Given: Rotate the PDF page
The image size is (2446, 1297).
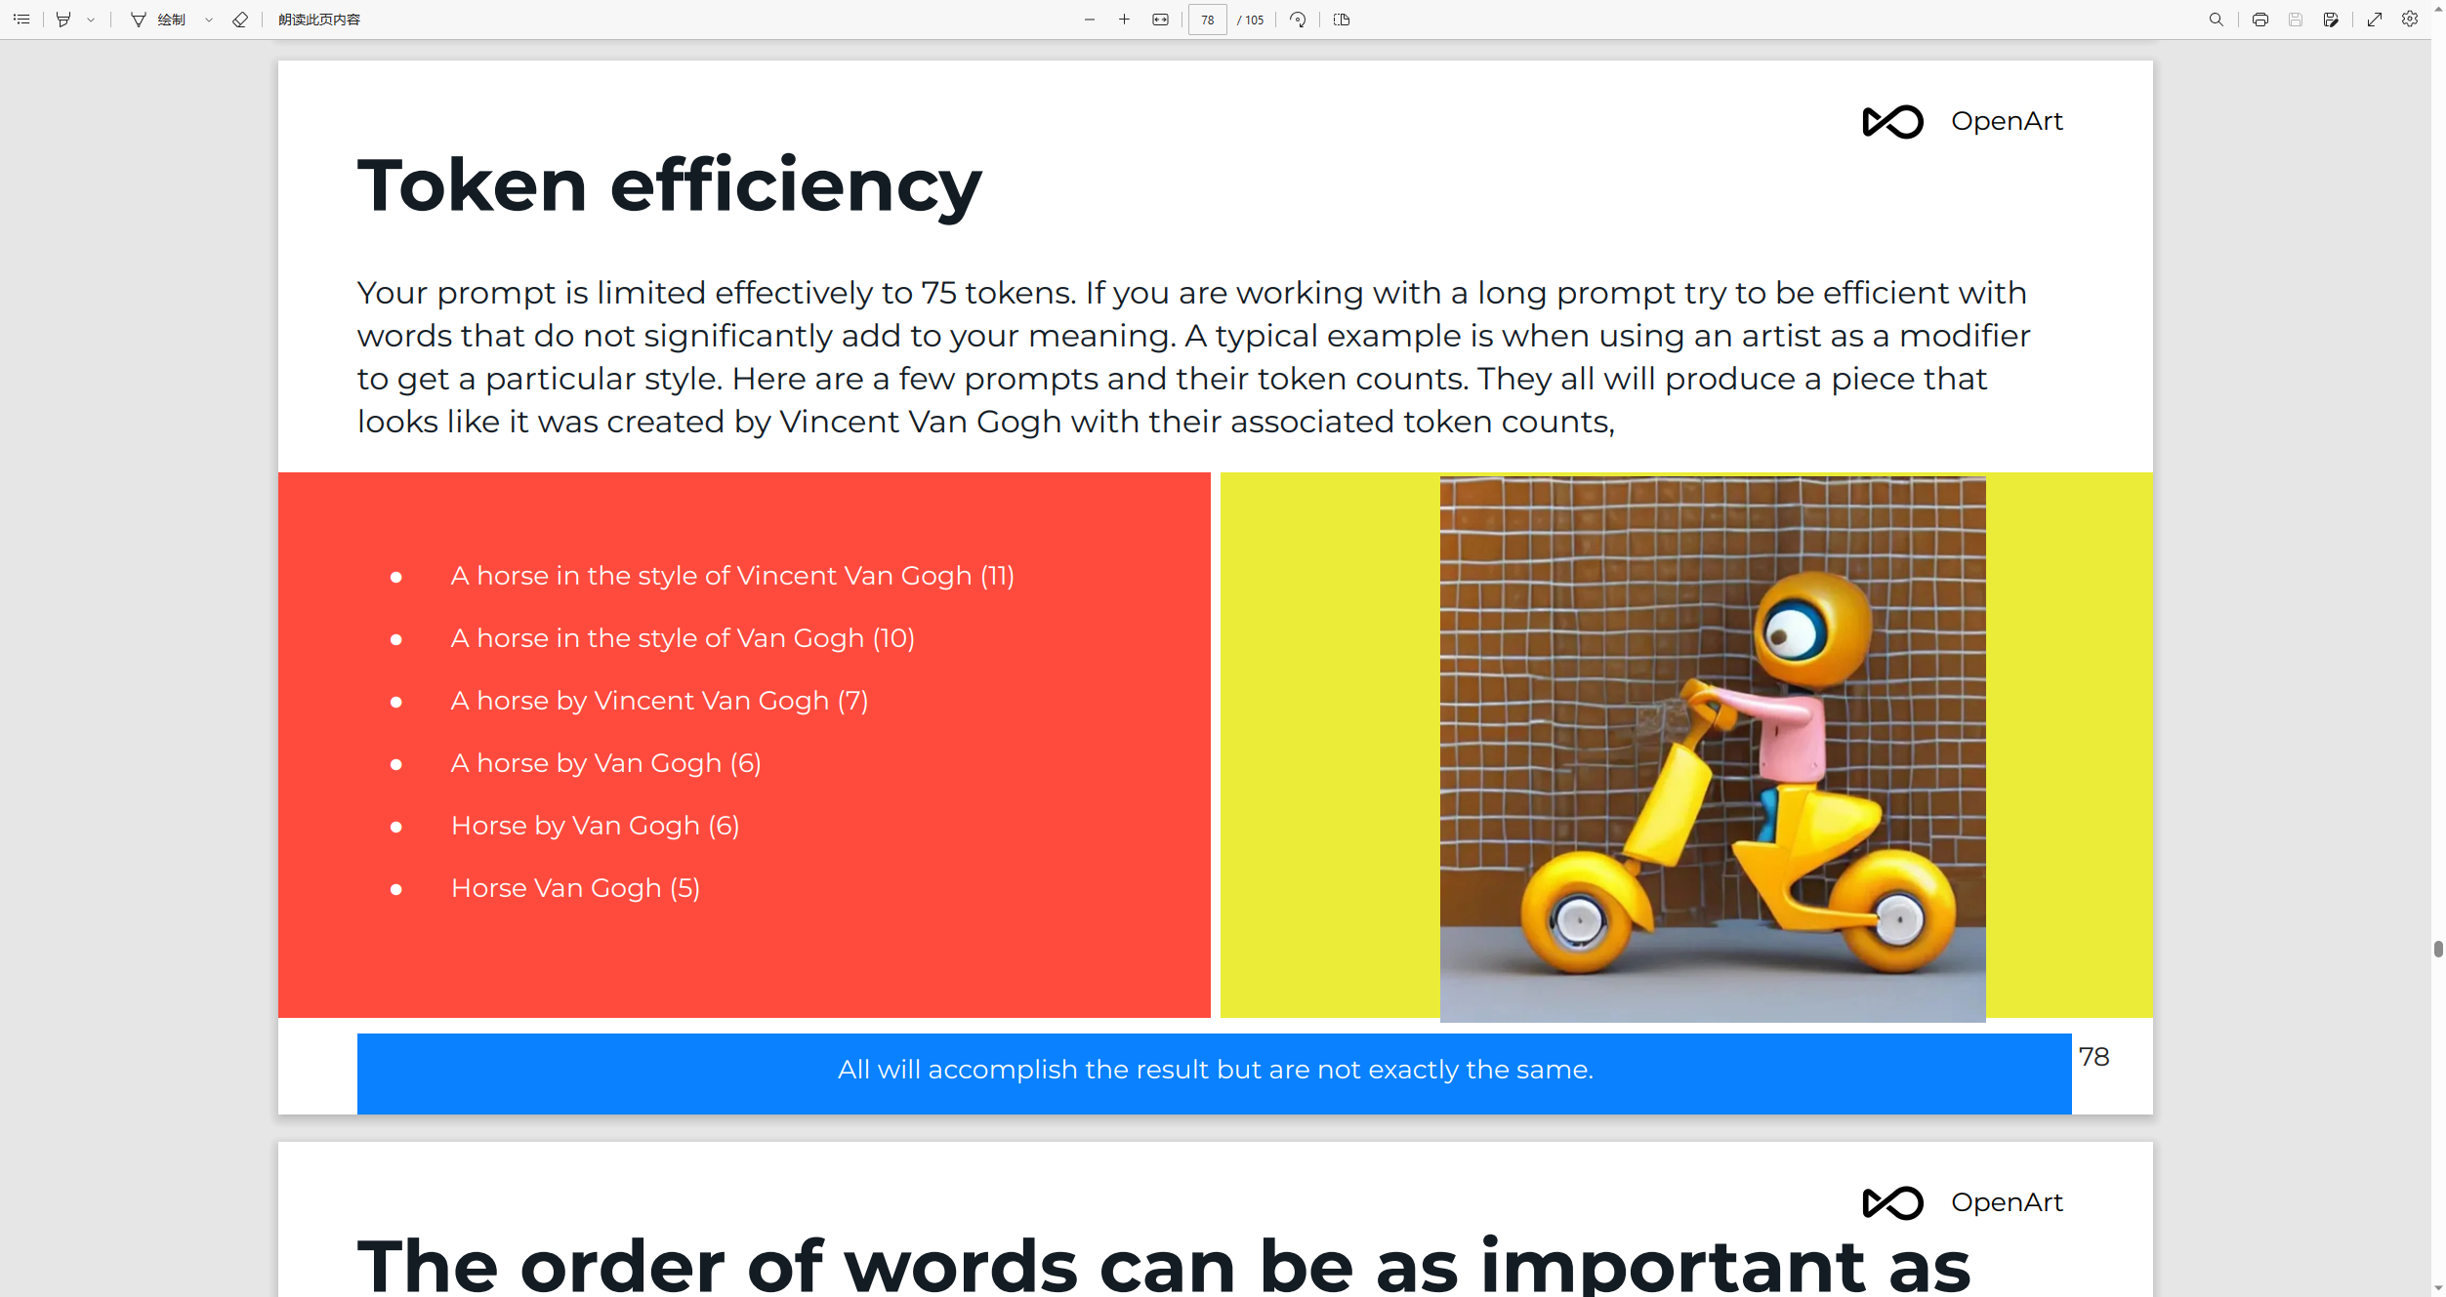Looking at the screenshot, I should 1298,20.
